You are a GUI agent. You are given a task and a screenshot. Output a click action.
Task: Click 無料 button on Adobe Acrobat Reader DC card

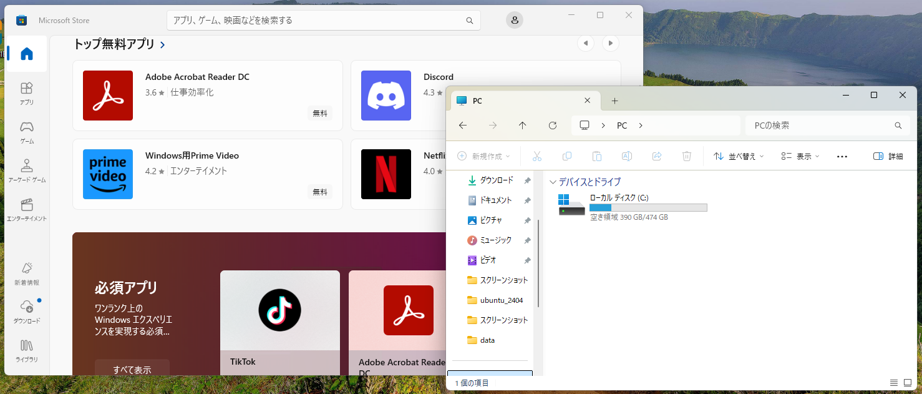[x=320, y=114]
